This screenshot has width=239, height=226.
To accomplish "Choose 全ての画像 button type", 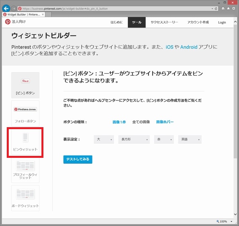I will point(141,122).
